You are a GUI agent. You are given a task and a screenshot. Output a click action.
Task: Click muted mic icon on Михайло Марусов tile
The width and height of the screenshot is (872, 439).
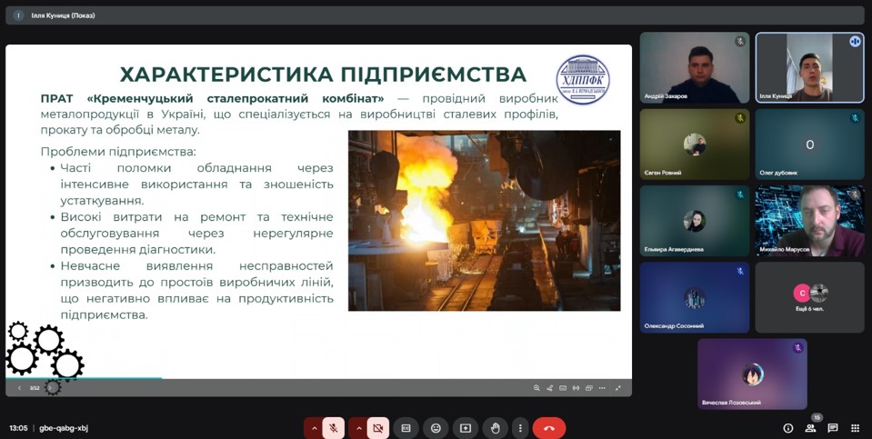pyautogui.click(x=855, y=195)
